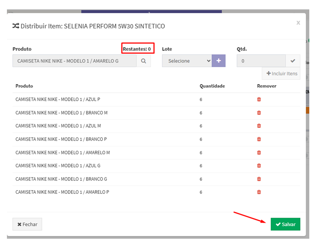Delete AMARELO M row with trash icon

point(259,152)
